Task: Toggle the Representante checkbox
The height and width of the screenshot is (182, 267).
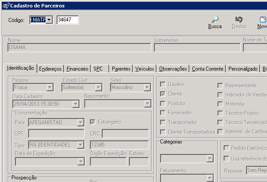Action: (x=220, y=86)
